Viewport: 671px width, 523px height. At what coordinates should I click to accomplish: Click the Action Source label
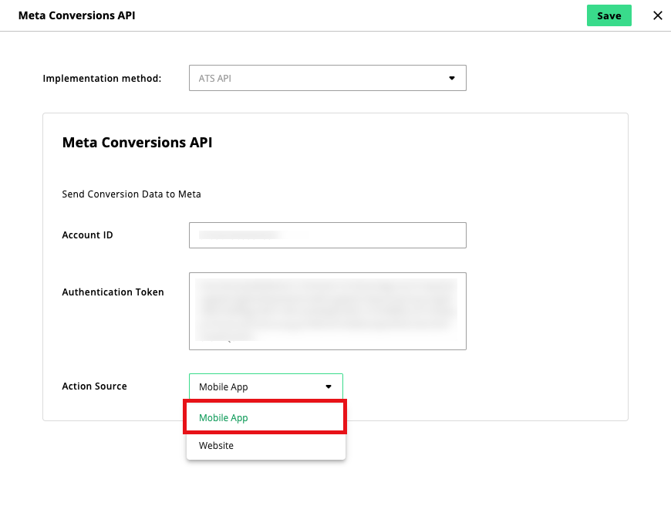coord(95,386)
